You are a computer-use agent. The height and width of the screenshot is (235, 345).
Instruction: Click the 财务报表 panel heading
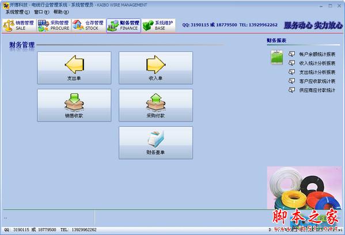click(276, 40)
